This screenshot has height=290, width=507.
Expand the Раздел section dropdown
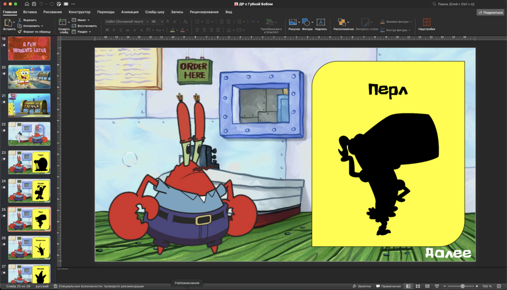(x=90, y=32)
